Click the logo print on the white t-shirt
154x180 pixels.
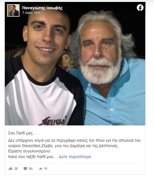pos(53,121)
